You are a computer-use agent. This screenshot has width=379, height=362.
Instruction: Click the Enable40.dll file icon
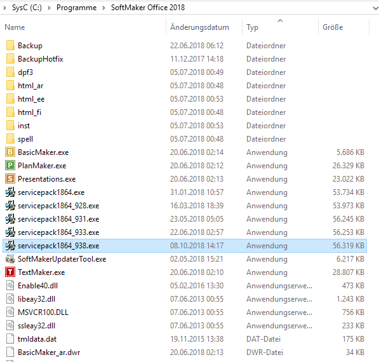point(10,286)
